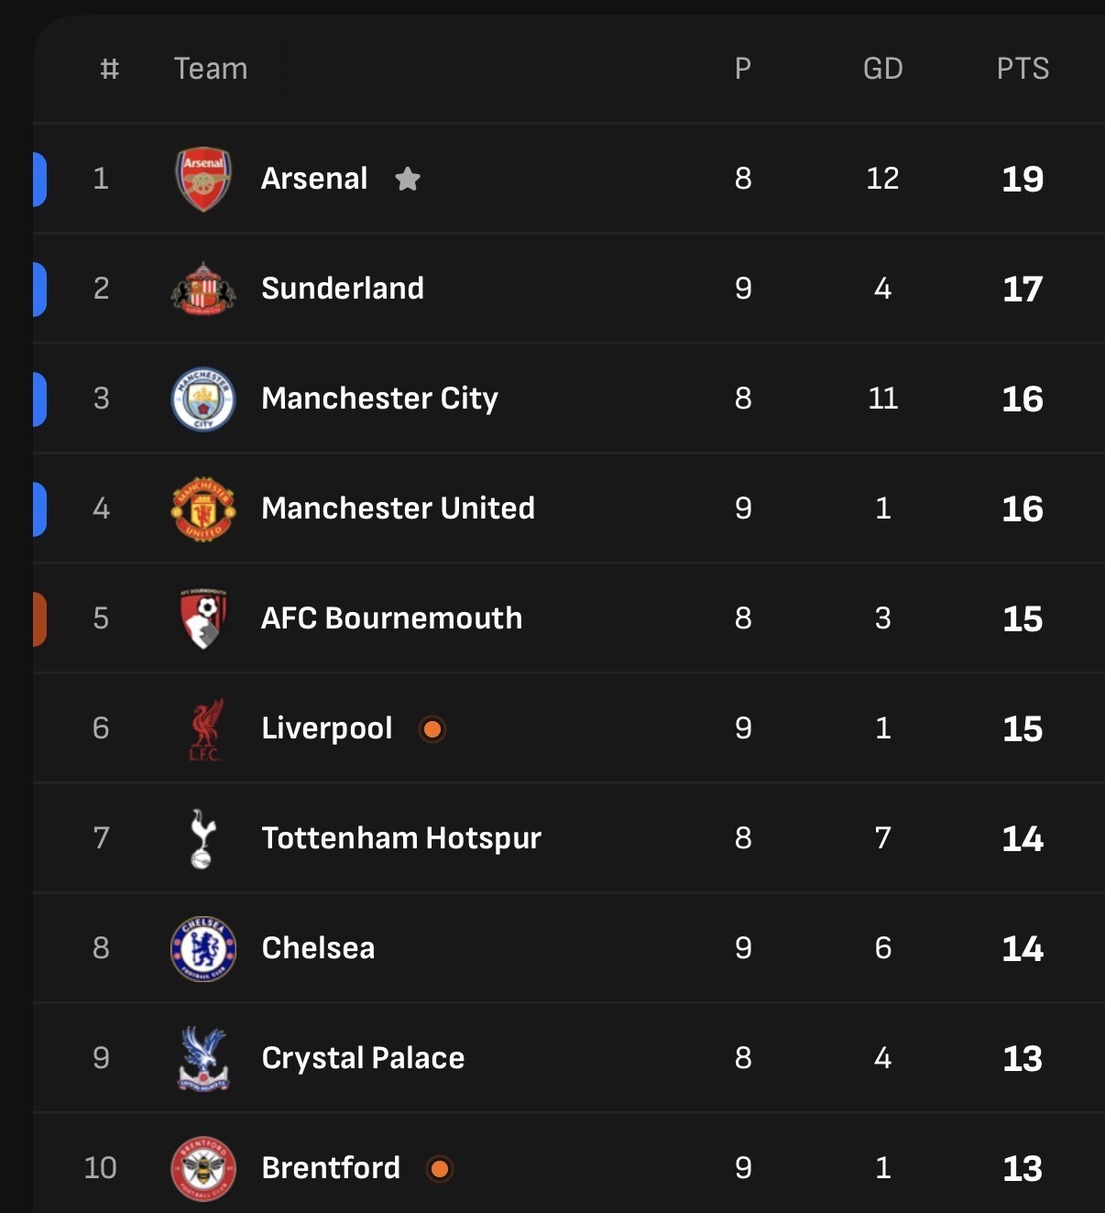Click the P matches-played column header

[743, 69]
